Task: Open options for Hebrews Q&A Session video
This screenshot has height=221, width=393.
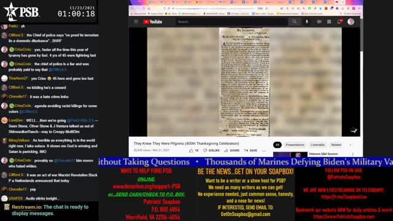Action: pos(353,154)
